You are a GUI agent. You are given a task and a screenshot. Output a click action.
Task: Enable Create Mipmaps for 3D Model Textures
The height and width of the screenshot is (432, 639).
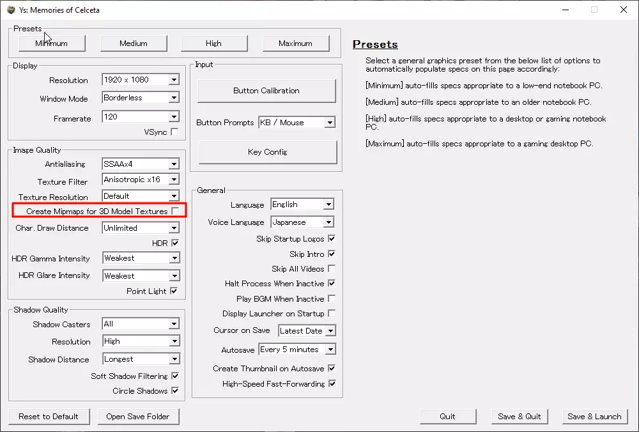[x=175, y=211]
